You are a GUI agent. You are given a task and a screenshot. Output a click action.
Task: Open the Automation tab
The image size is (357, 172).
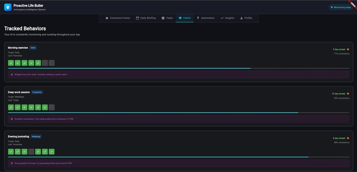[x=206, y=18]
